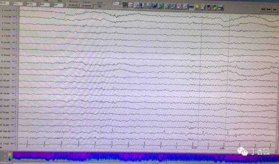Click the color scale left of spectrogram
Screen dimensions: 279x164
point(10,156)
